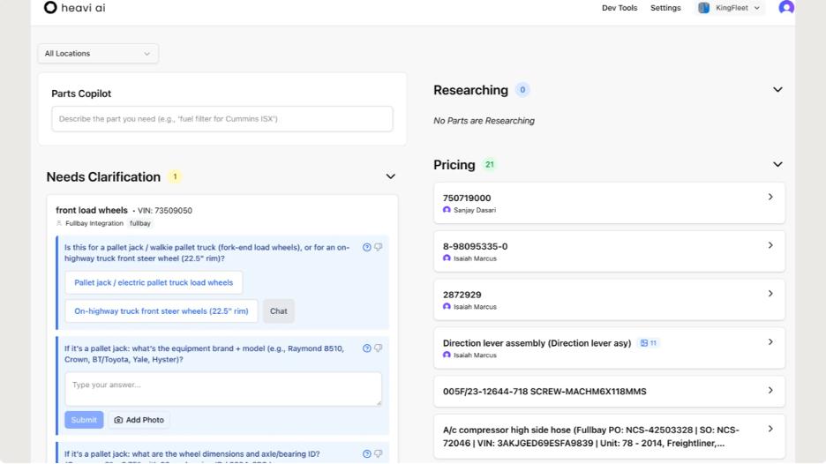
Task: Collapse the Needs Clarification section
Action: pyautogui.click(x=390, y=177)
